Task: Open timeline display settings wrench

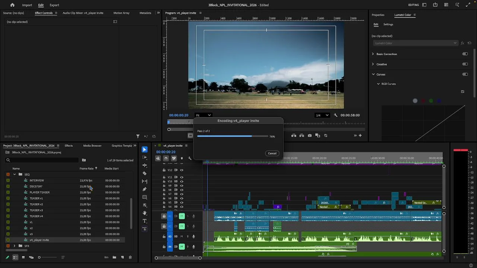Action: pyautogui.click(x=190, y=158)
